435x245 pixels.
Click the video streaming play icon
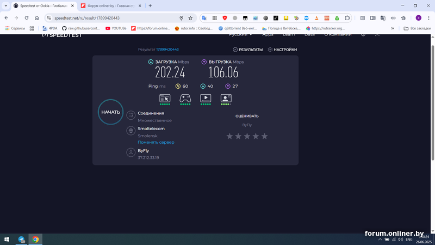tap(206, 98)
